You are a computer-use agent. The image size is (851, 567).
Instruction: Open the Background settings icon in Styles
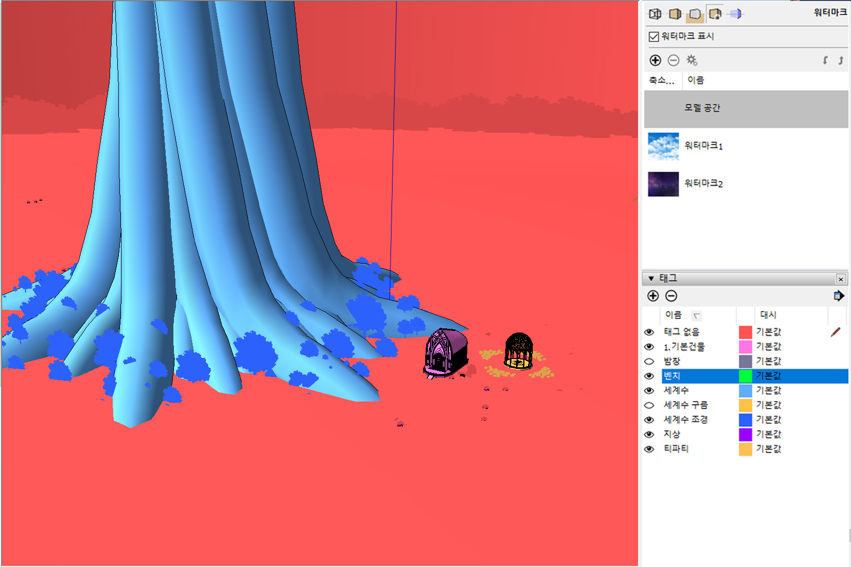tap(695, 14)
